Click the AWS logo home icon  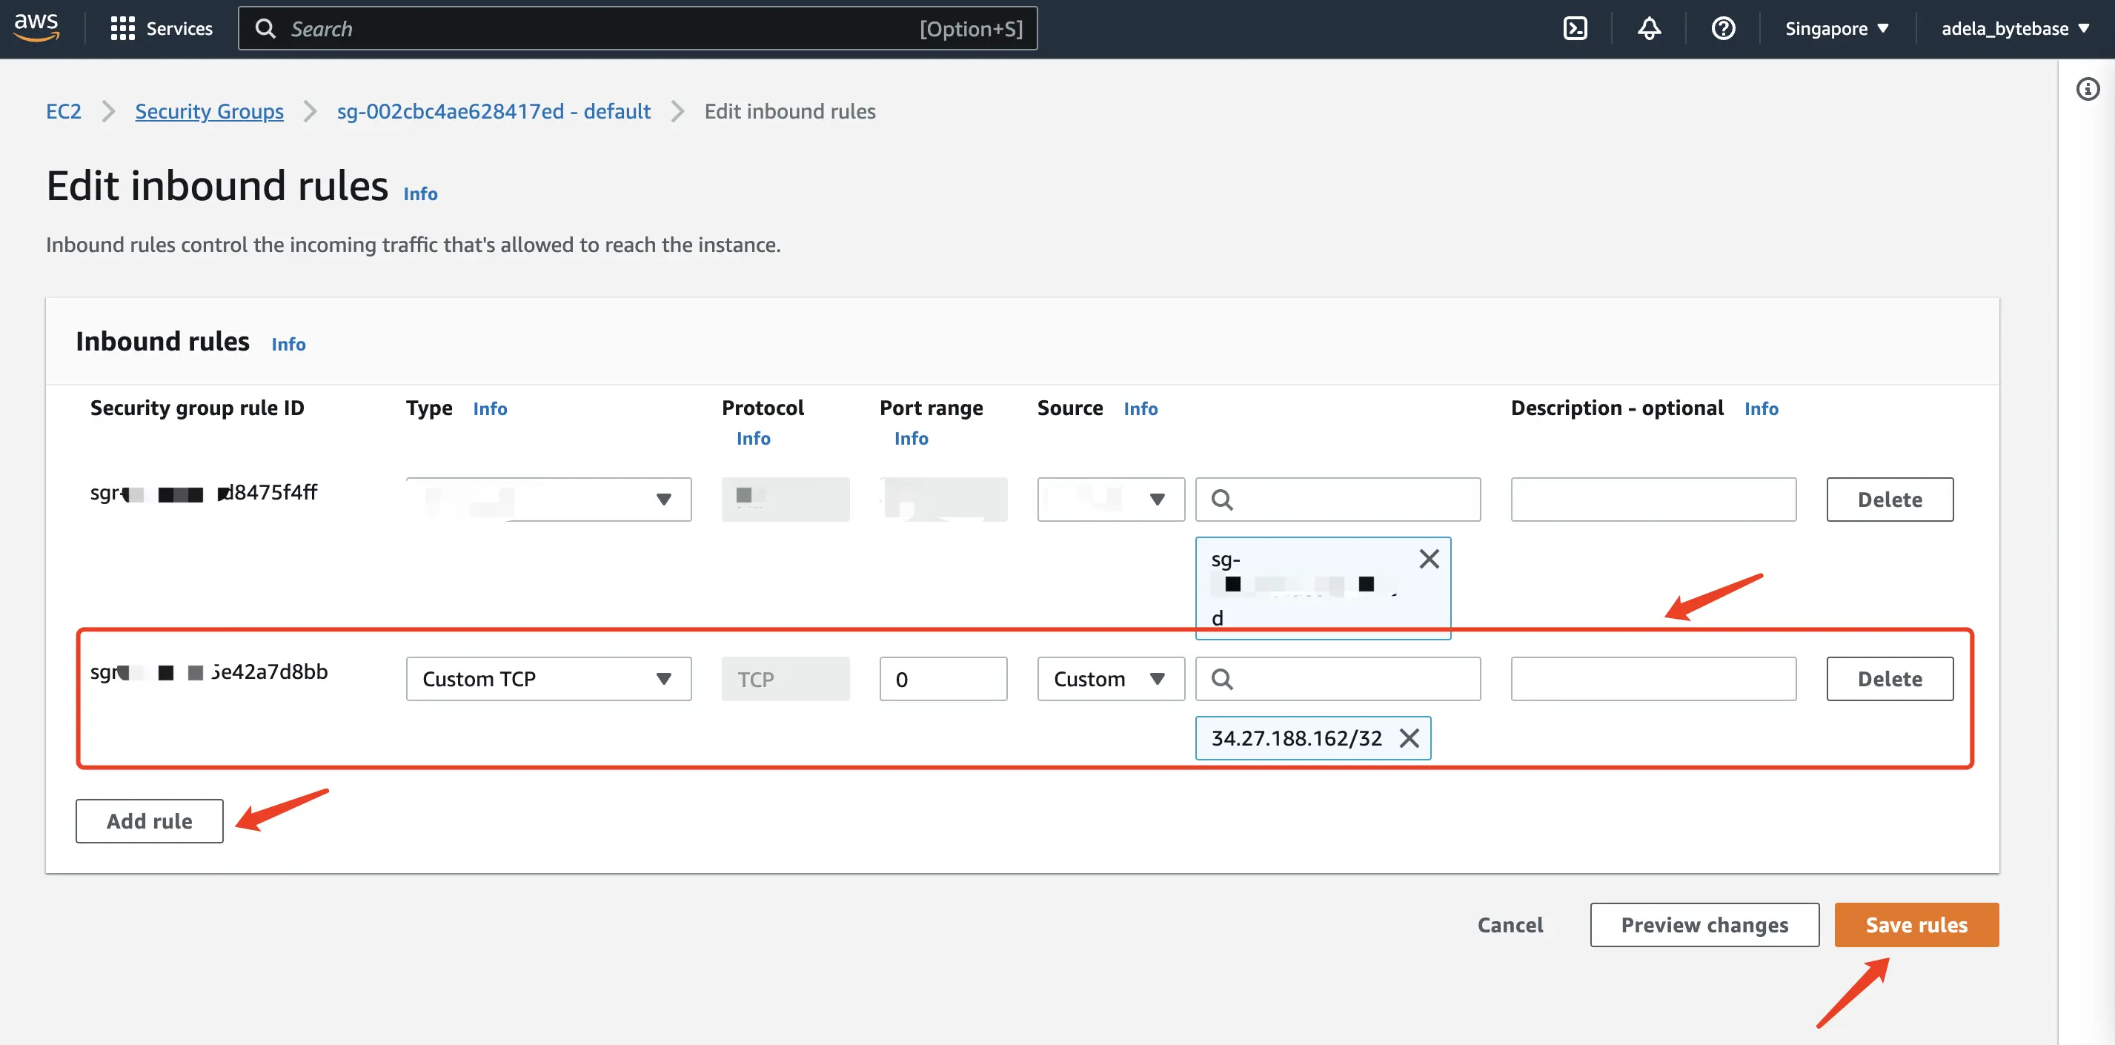36,27
